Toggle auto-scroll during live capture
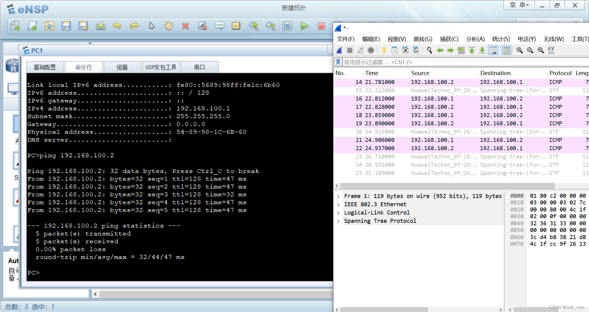Image resolution: width=589 pixels, height=312 pixels. click(x=493, y=50)
